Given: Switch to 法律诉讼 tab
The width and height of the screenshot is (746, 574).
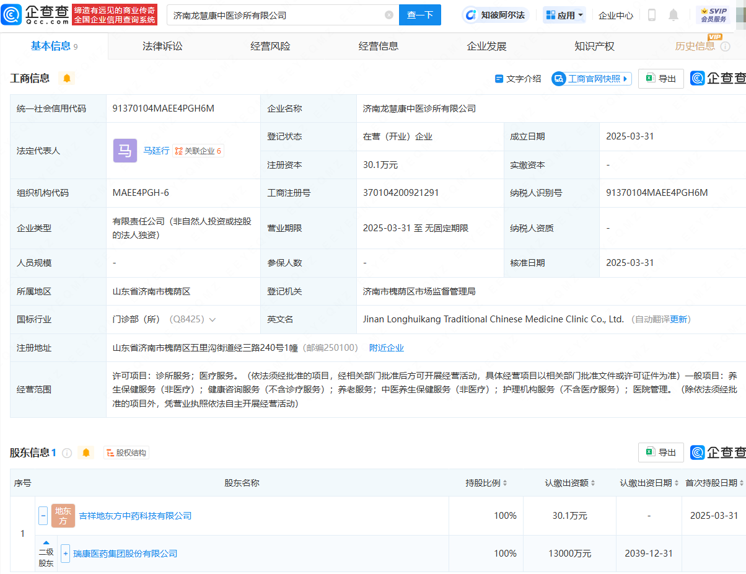Looking at the screenshot, I should (x=162, y=46).
